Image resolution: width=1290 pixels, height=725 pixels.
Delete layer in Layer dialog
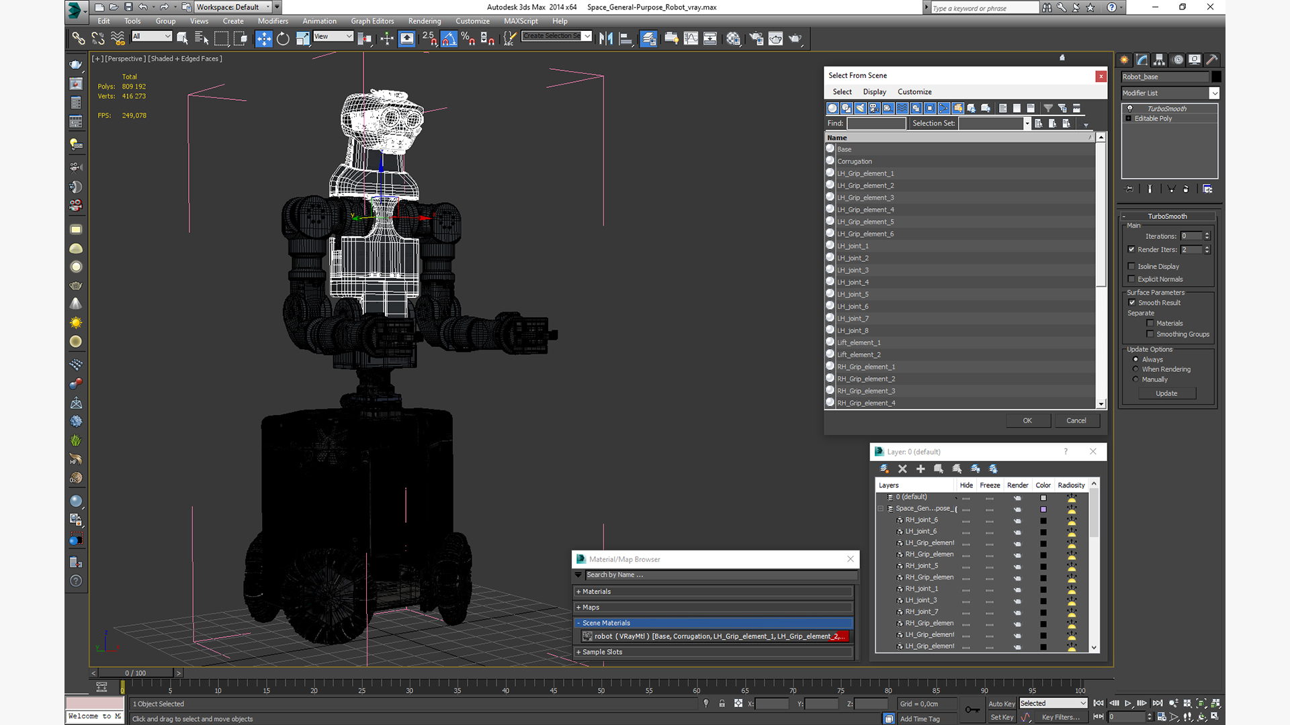[902, 469]
